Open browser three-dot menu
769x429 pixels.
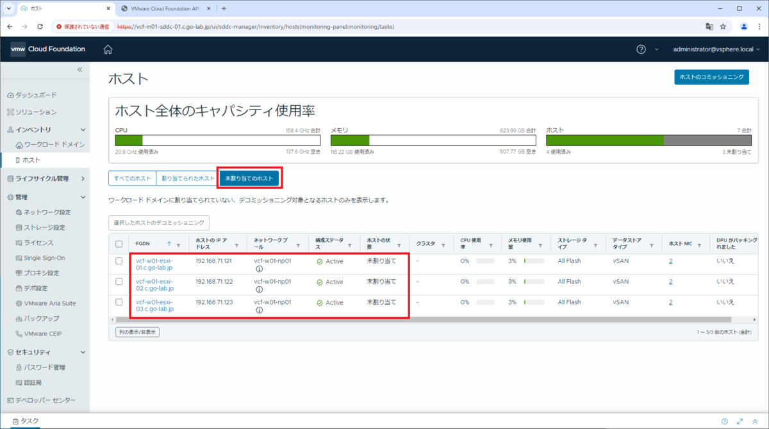[x=759, y=27]
